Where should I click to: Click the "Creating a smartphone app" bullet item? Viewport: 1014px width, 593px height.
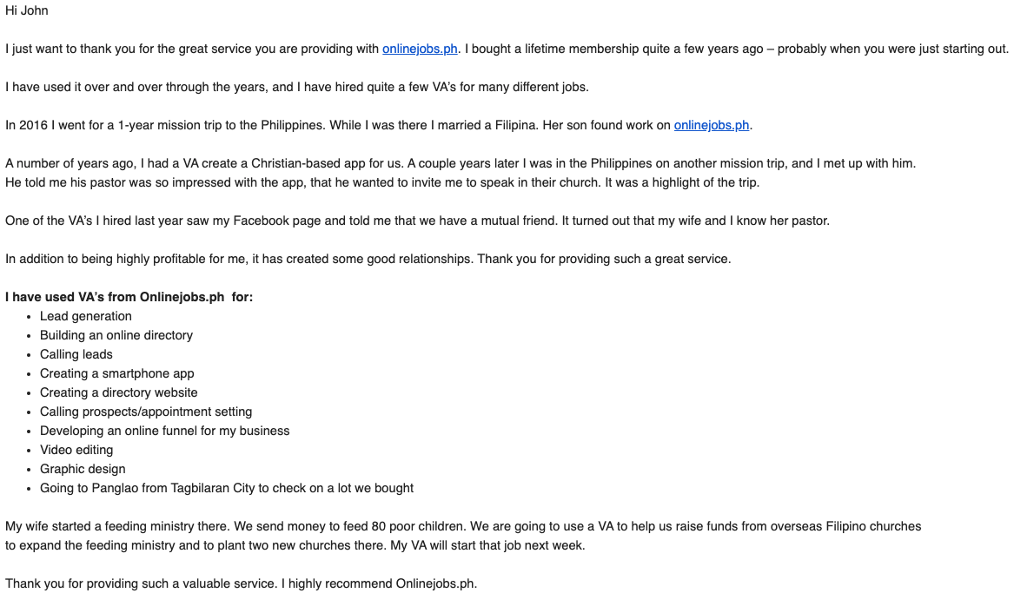(117, 373)
